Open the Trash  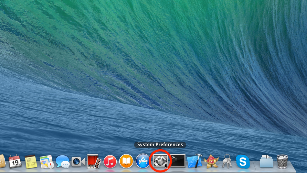(282, 161)
